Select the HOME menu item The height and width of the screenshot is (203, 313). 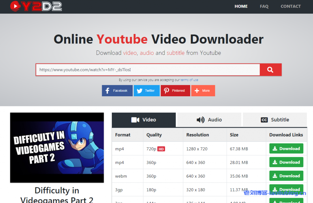pos(241,6)
